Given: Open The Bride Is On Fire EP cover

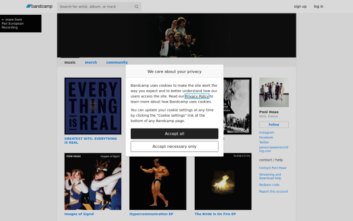Looking at the screenshot, I should [x=223, y=182].
